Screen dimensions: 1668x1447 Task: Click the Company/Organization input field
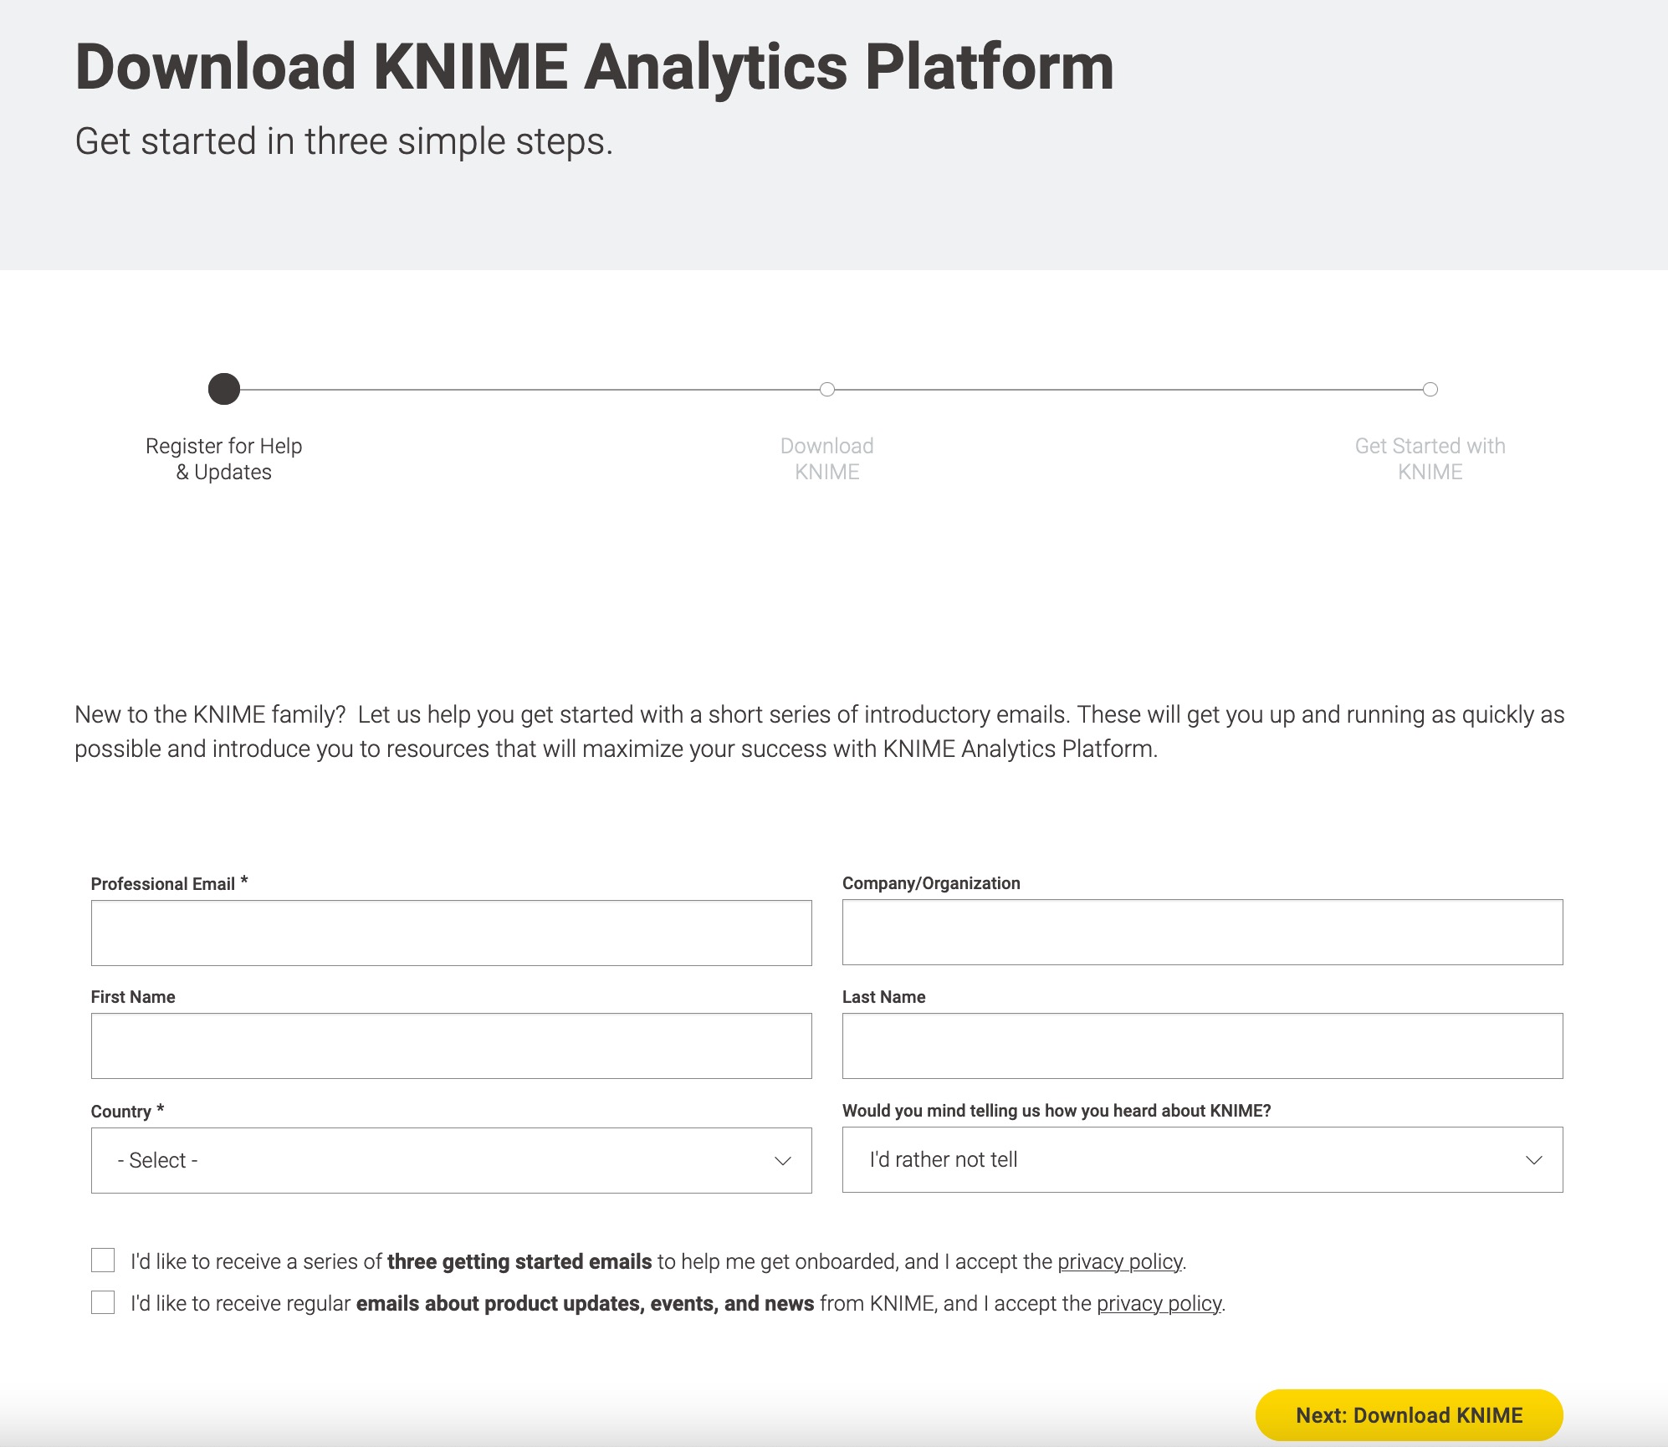tap(1202, 932)
